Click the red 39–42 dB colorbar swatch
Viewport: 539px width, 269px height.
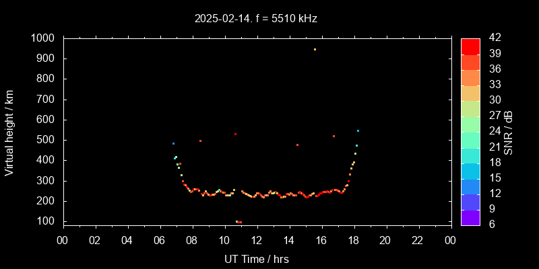(x=470, y=46)
